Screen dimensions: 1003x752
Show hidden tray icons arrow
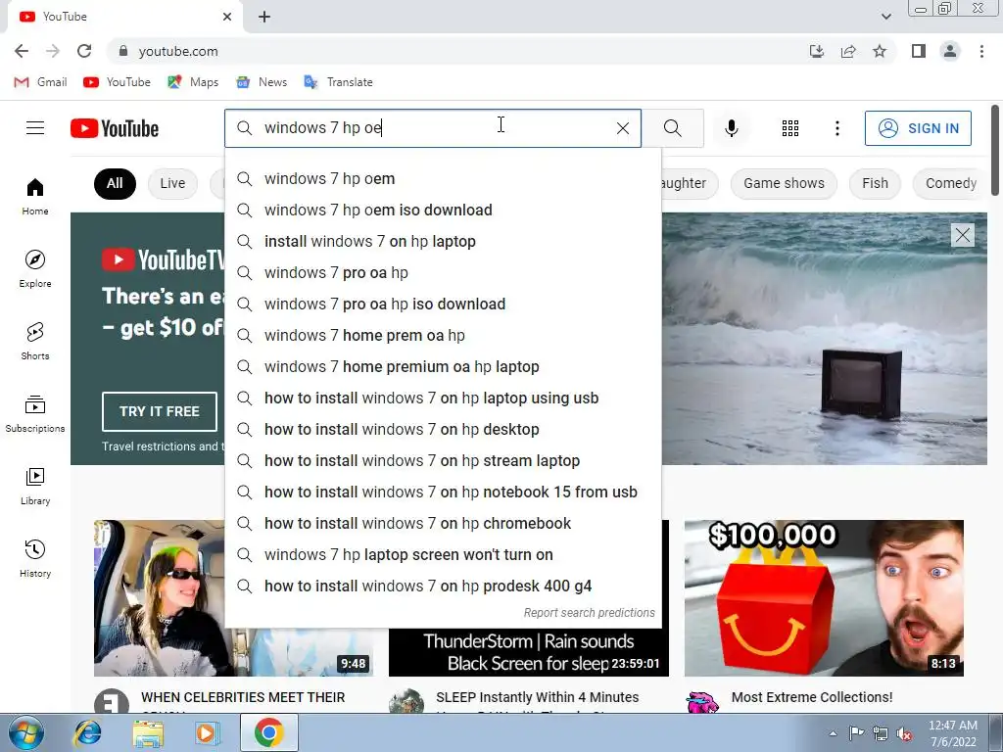pos(833,733)
